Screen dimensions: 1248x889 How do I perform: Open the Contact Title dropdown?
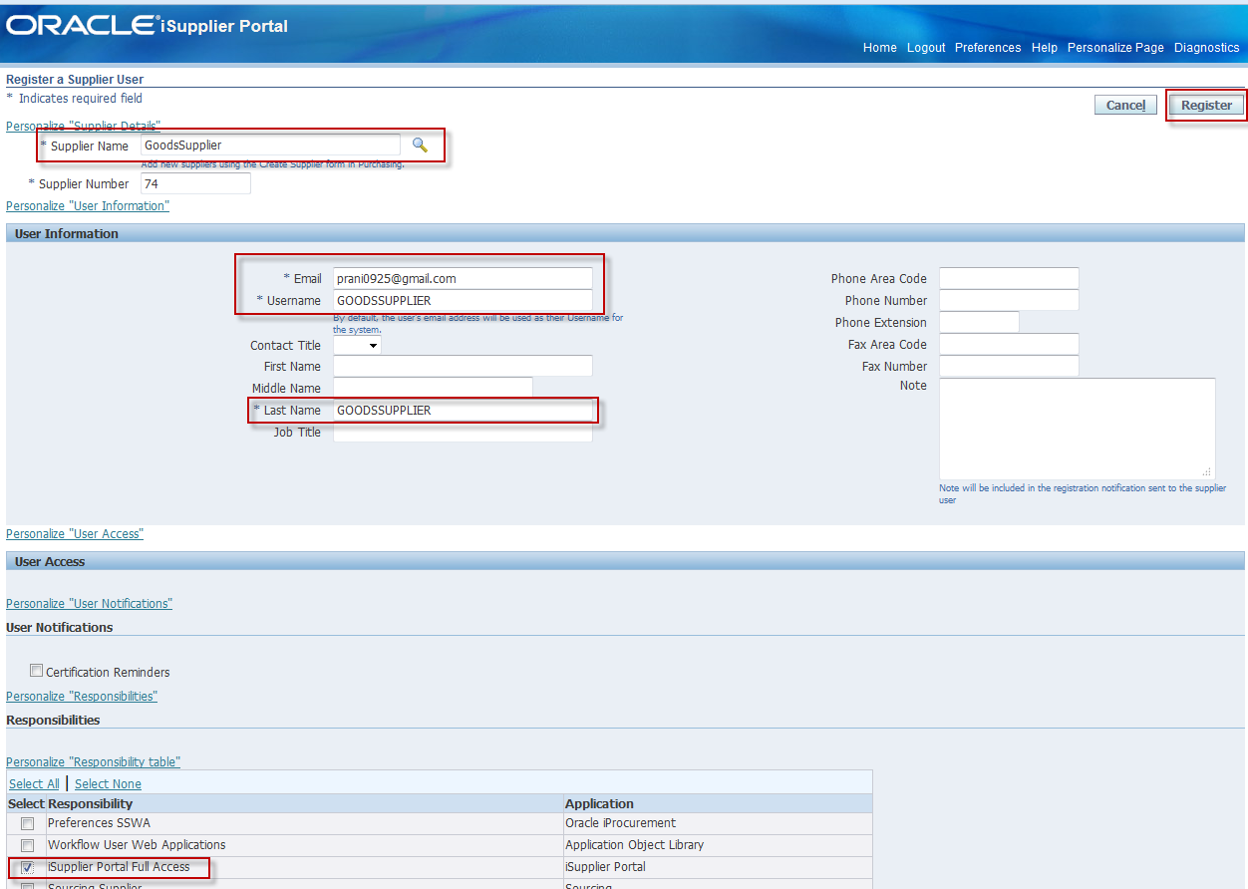pos(356,344)
